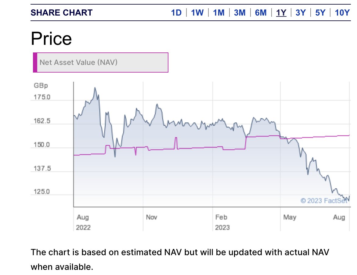Click the Aug 2022 x-axis label
Image resolution: width=357 pixels, height=275 pixels.
click(83, 222)
